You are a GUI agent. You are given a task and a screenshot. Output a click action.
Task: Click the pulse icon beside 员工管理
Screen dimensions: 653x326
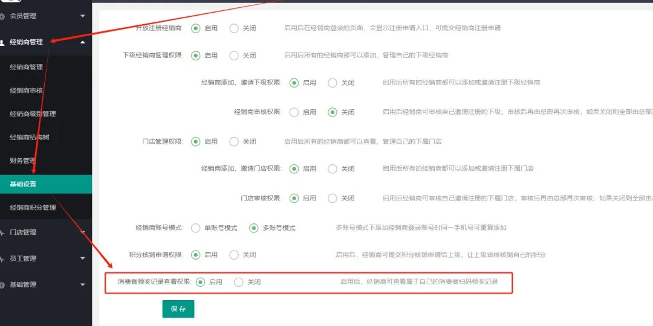pyautogui.click(x=2, y=258)
